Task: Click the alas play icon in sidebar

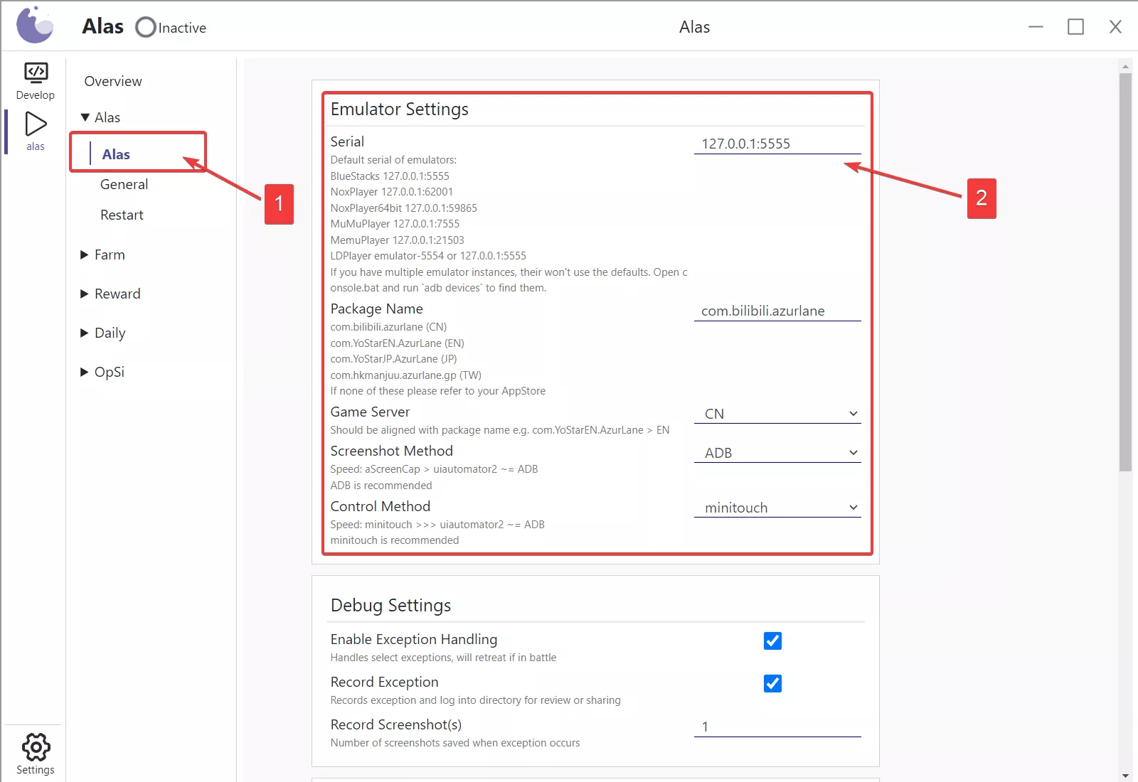Action: (36, 124)
